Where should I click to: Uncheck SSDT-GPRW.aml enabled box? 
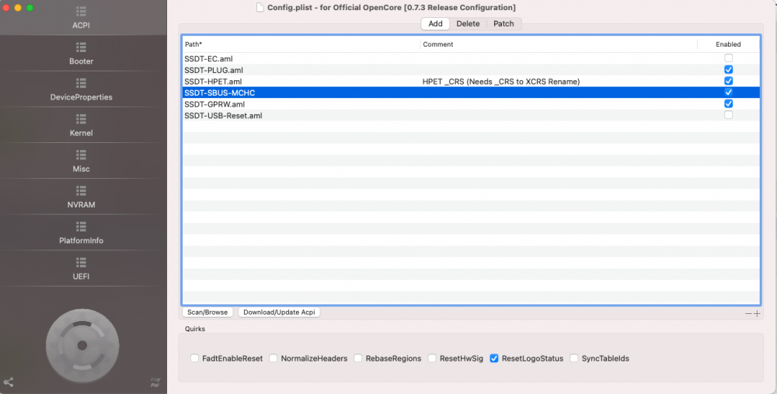[728, 103]
